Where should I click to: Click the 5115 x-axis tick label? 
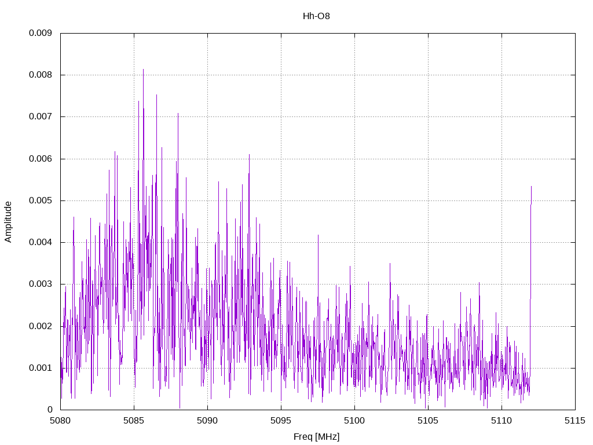(x=575, y=421)
